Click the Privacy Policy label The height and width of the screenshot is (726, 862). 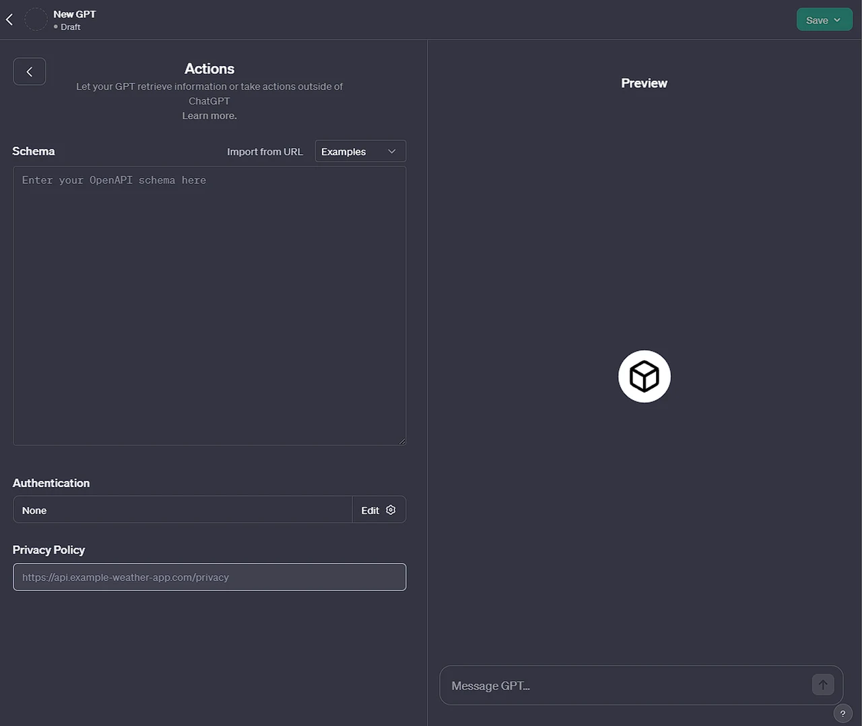point(48,550)
